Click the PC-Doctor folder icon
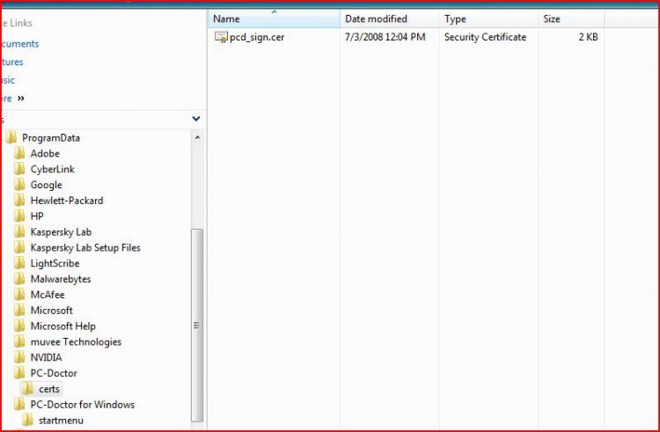660x432 pixels. pos(19,373)
